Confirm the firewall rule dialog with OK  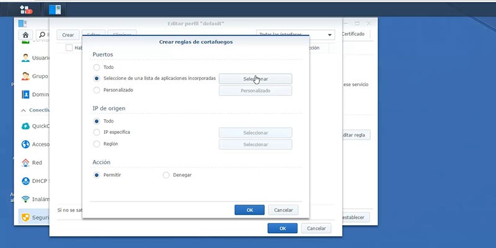(250, 210)
